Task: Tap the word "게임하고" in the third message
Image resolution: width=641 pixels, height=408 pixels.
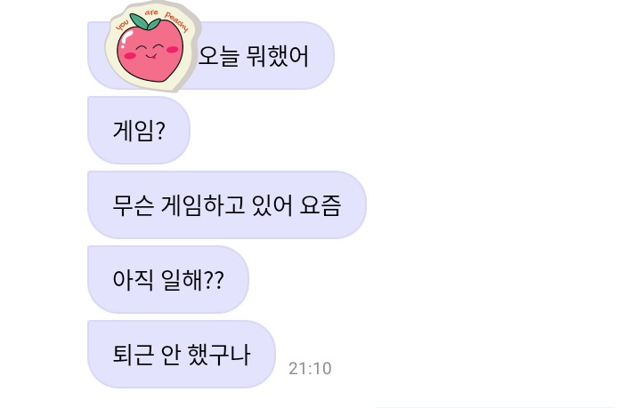Action: (x=203, y=205)
